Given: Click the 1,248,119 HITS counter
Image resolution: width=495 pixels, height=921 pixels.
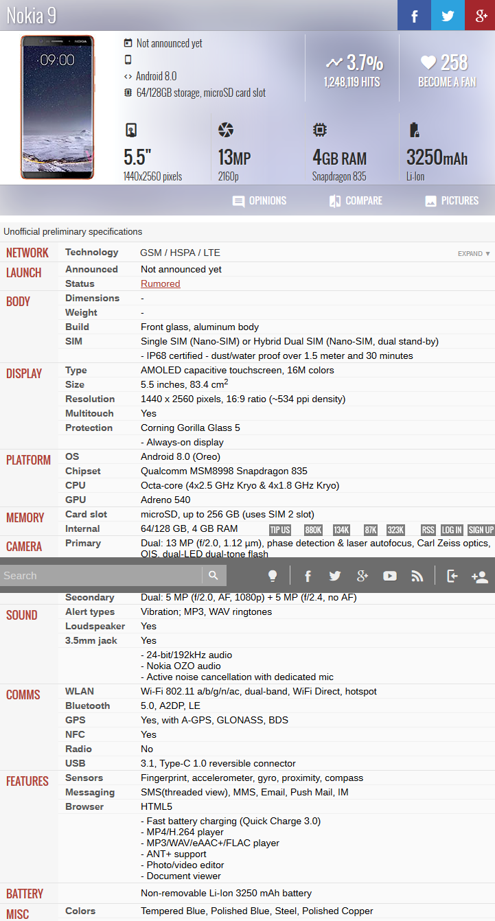Looking at the screenshot, I should [352, 82].
